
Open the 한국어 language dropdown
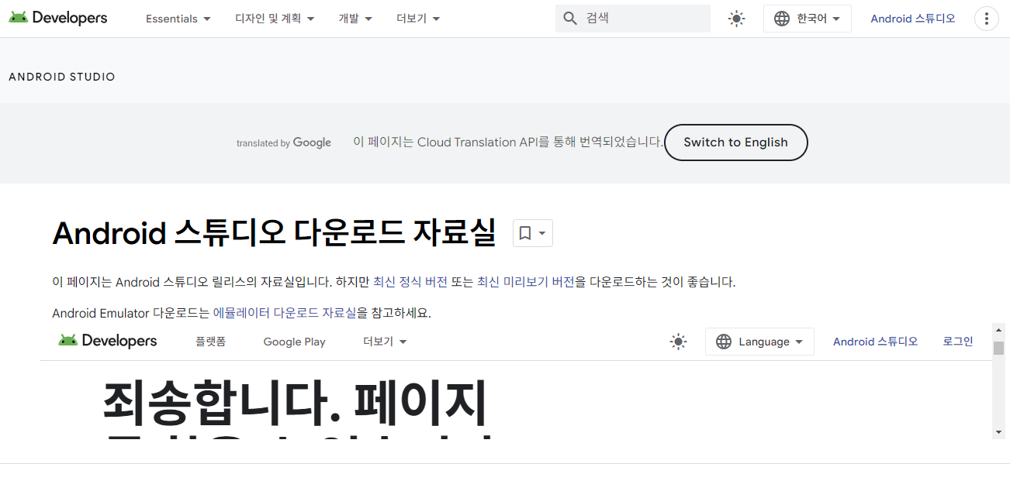[x=808, y=19]
